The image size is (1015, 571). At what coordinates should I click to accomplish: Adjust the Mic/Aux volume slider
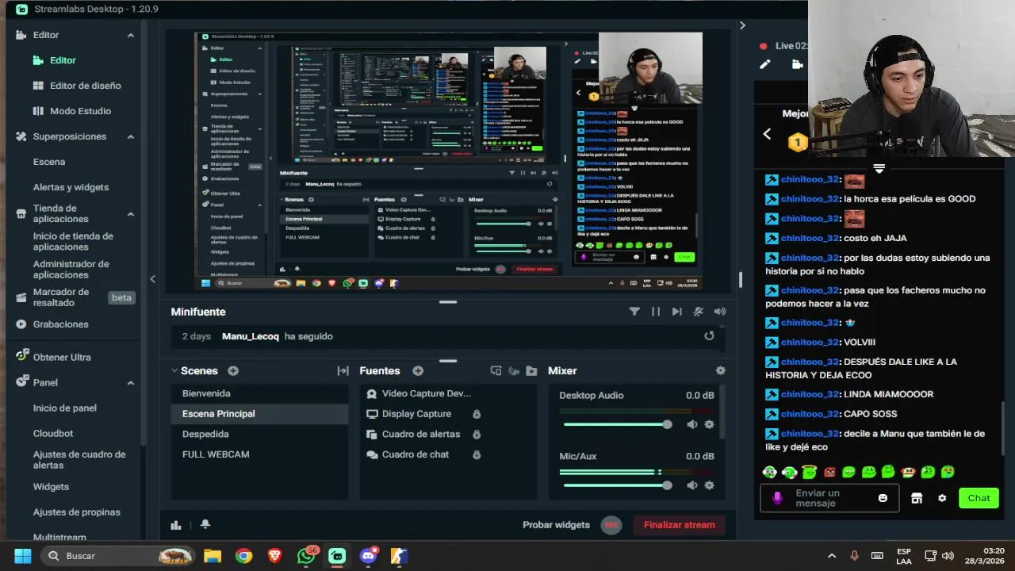[618, 485]
